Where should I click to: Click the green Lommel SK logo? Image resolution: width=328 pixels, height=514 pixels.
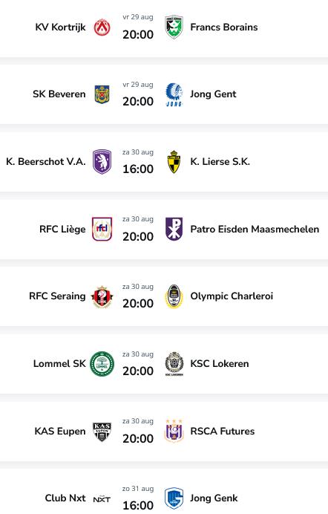pyautogui.click(x=102, y=364)
